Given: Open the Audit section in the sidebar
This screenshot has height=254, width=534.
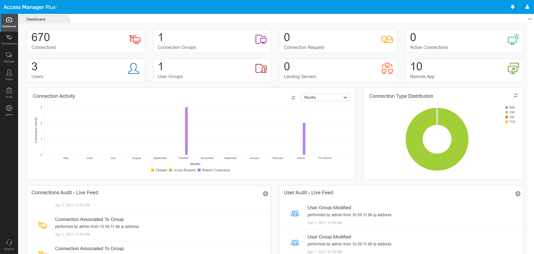Looking at the screenshot, I should pyautogui.click(x=9, y=93).
